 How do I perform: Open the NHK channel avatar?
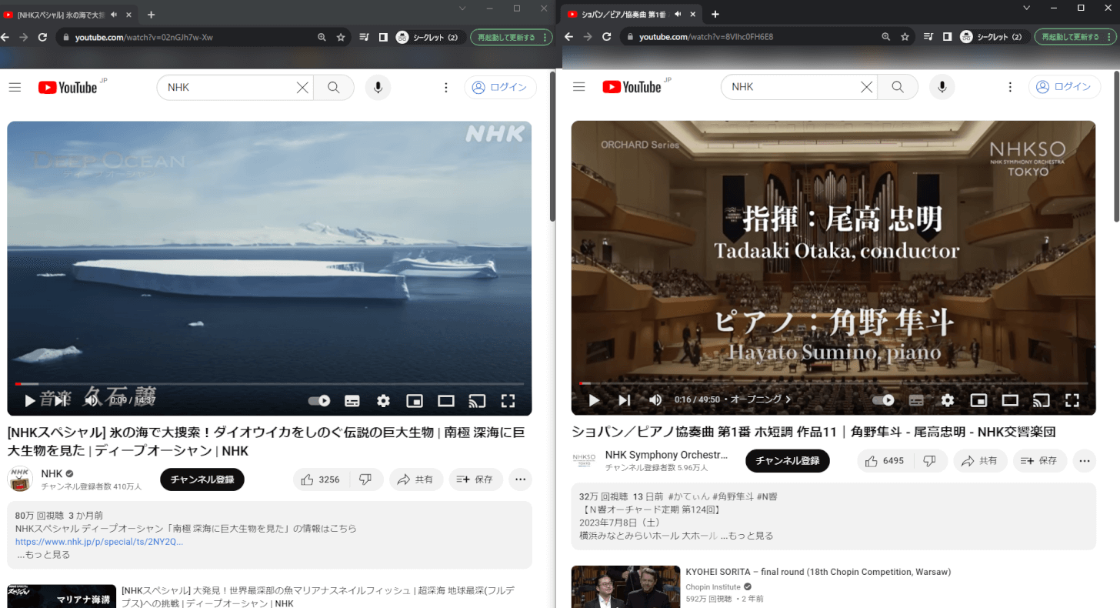click(20, 479)
